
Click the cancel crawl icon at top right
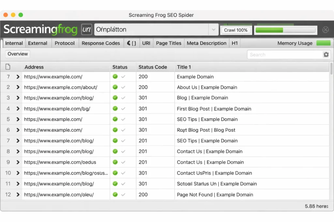[326, 29]
